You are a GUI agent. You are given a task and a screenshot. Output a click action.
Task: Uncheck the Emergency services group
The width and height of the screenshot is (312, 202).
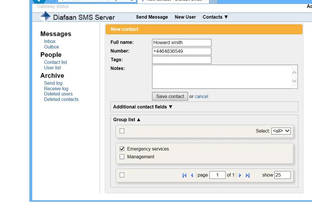pyautogui.click(x=122, y=149)
